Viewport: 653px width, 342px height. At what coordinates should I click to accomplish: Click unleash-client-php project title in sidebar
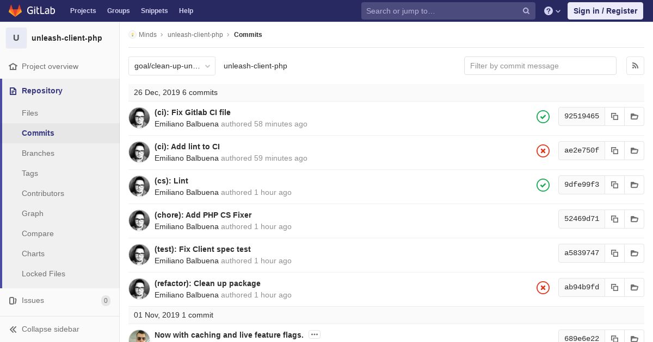[x=67, y=38]
